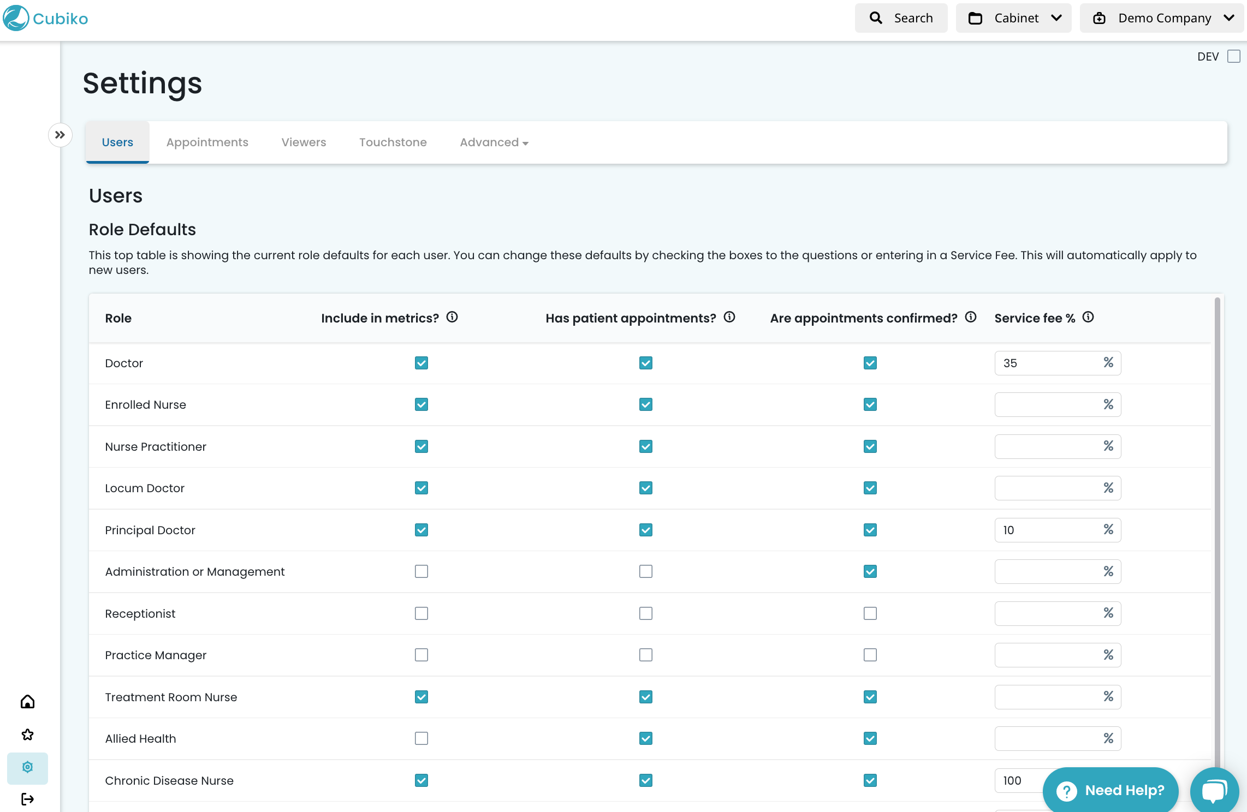Open the Touchstone tab
The height and width of the screenshot is (812, 1247).
click(393, 142)
